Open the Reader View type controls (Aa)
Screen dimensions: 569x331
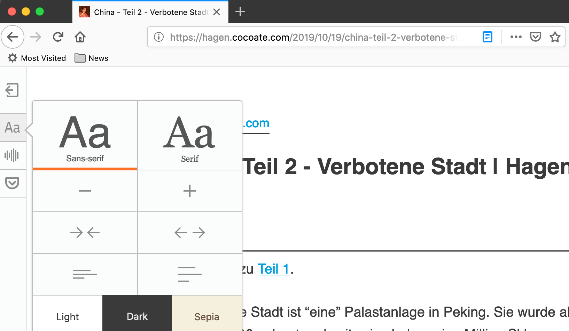point(13,128)
